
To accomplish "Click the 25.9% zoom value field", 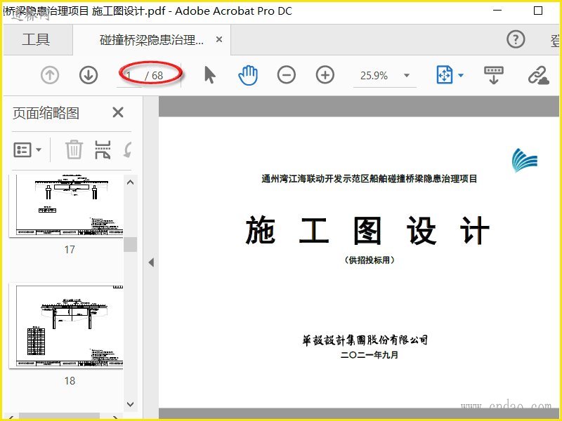I will tap(374, 76).
